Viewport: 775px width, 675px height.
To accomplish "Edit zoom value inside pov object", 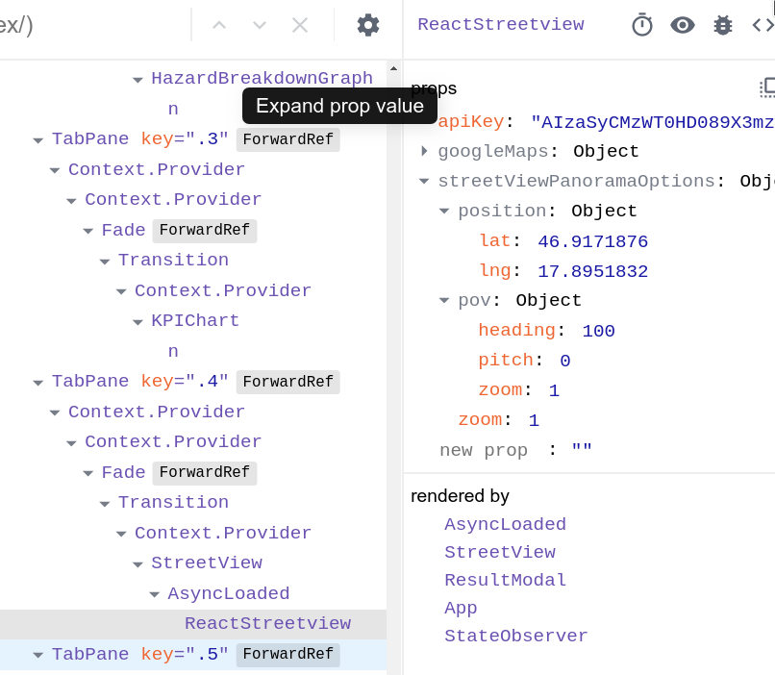I will [554, 391].
